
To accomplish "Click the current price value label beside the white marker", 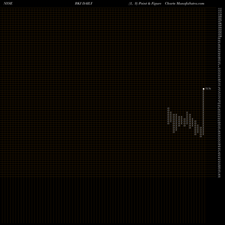I will coord(208,89).
